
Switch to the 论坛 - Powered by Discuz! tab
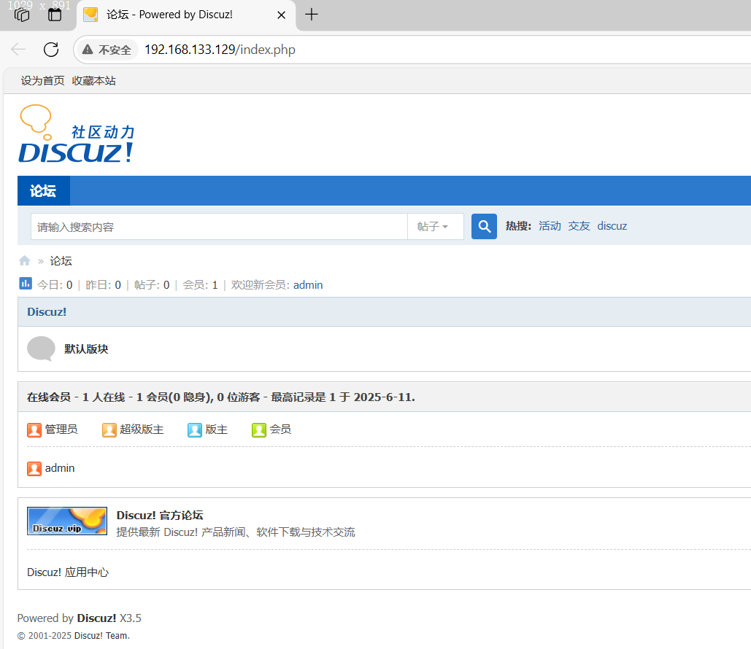[x=186, y=15]
